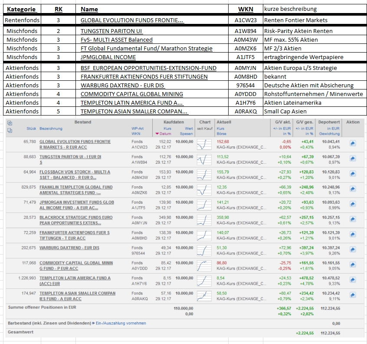Screen dimensions: 367x344
Task: Open chart thumbnail for Global Evolution Funds
Action: (204, 144)
